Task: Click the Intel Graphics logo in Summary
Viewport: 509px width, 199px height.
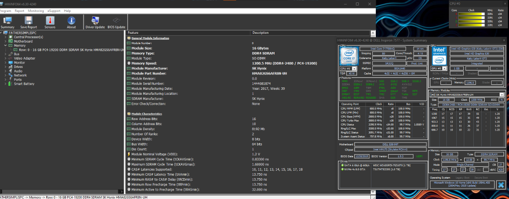Action: pyautogui.click(x=439, y=57)
